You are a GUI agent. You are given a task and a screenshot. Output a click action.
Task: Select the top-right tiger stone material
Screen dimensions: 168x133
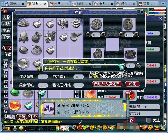coord(129,24)
